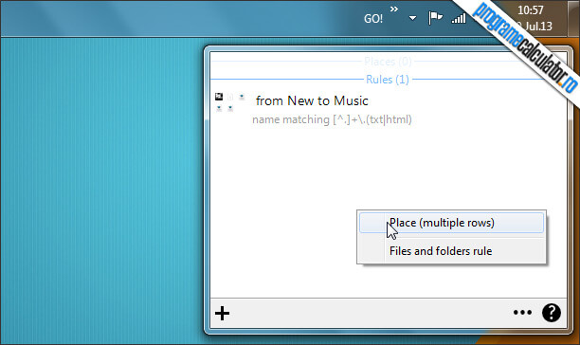The width and height of the screenshot is (580, 345).
Task: Open the three-dots more options menu
Action: coord(522,313)
